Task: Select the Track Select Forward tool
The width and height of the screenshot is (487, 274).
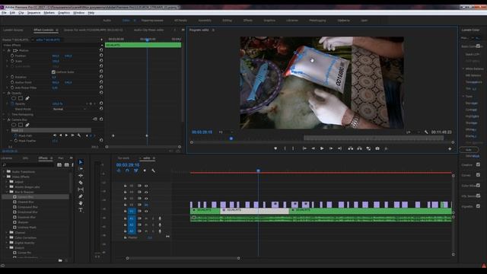Action: [x=81, y=169]
